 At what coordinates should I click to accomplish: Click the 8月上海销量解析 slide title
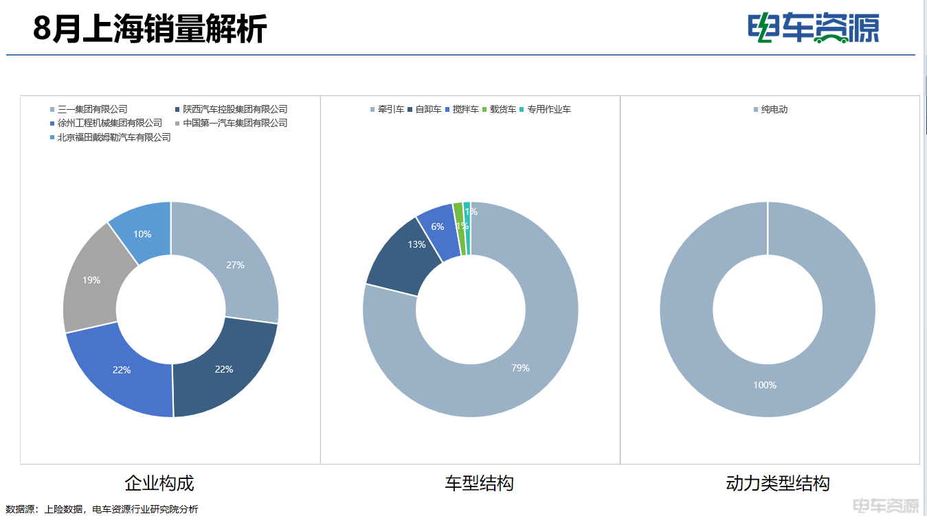click(x=150, y=30)
